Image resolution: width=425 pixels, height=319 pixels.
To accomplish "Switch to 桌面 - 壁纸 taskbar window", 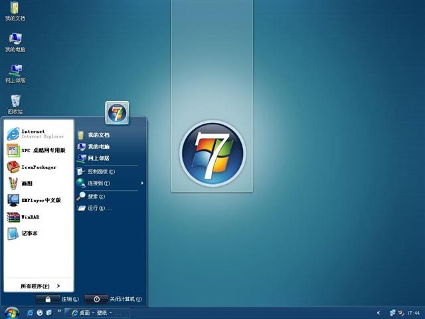I will point(97,313).
